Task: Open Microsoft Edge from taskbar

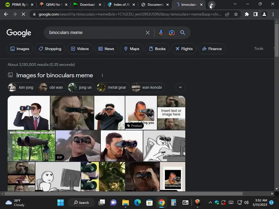Action: pos(138,202)
